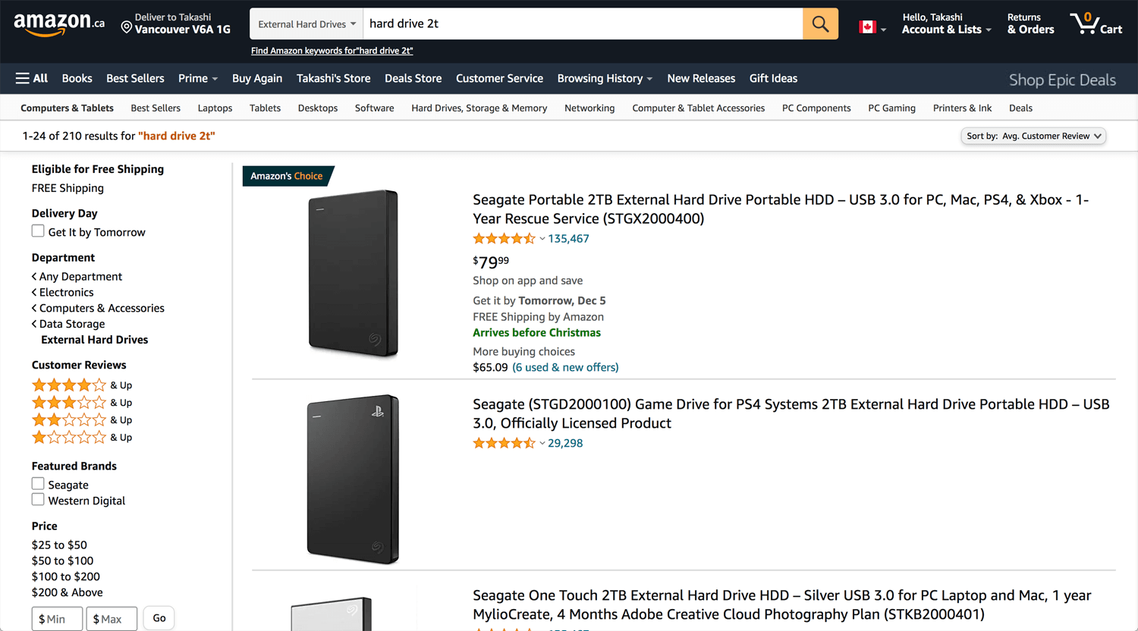Open the All hamburger menu

point(31,78)
